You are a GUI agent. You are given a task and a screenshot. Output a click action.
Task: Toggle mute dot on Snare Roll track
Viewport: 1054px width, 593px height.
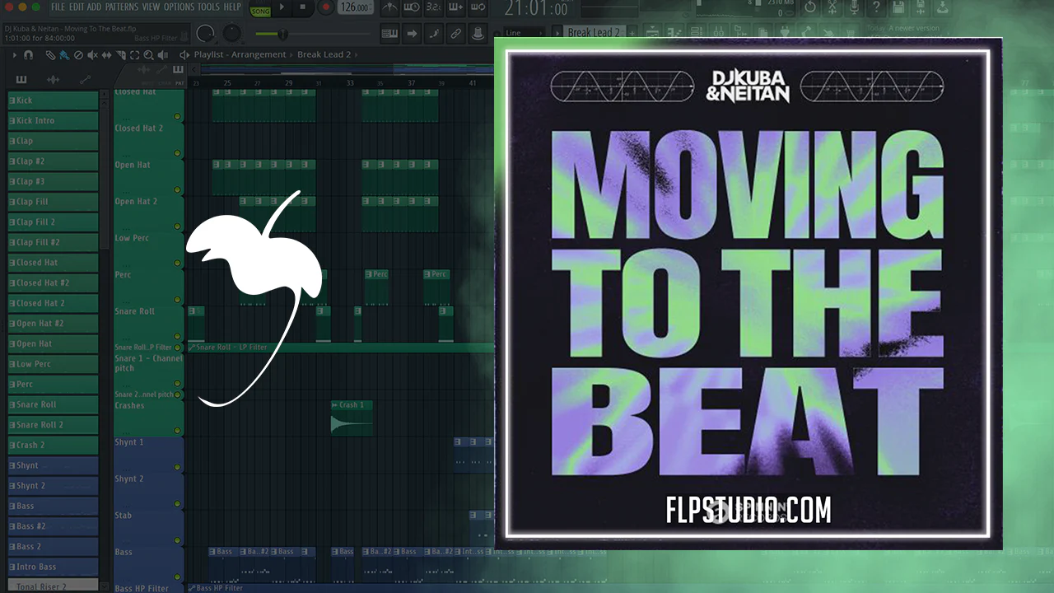coord(177,337)
